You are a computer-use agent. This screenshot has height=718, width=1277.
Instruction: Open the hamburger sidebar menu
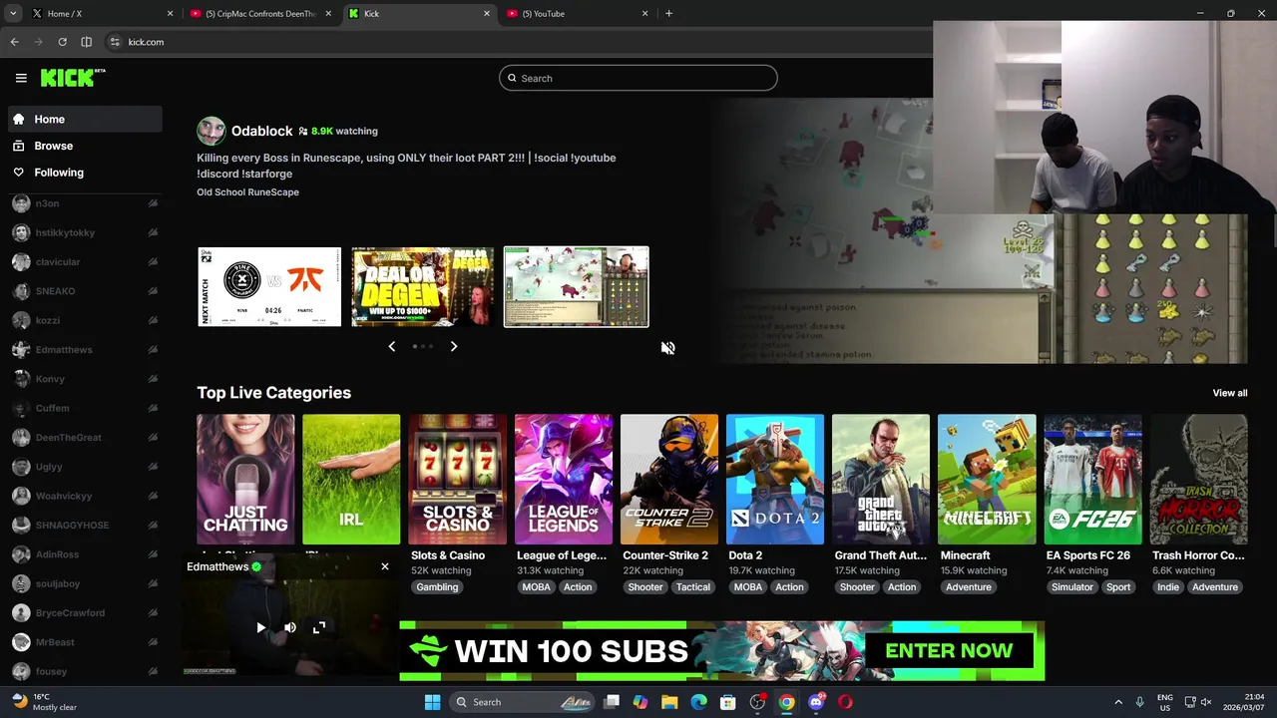click(21, 78)
